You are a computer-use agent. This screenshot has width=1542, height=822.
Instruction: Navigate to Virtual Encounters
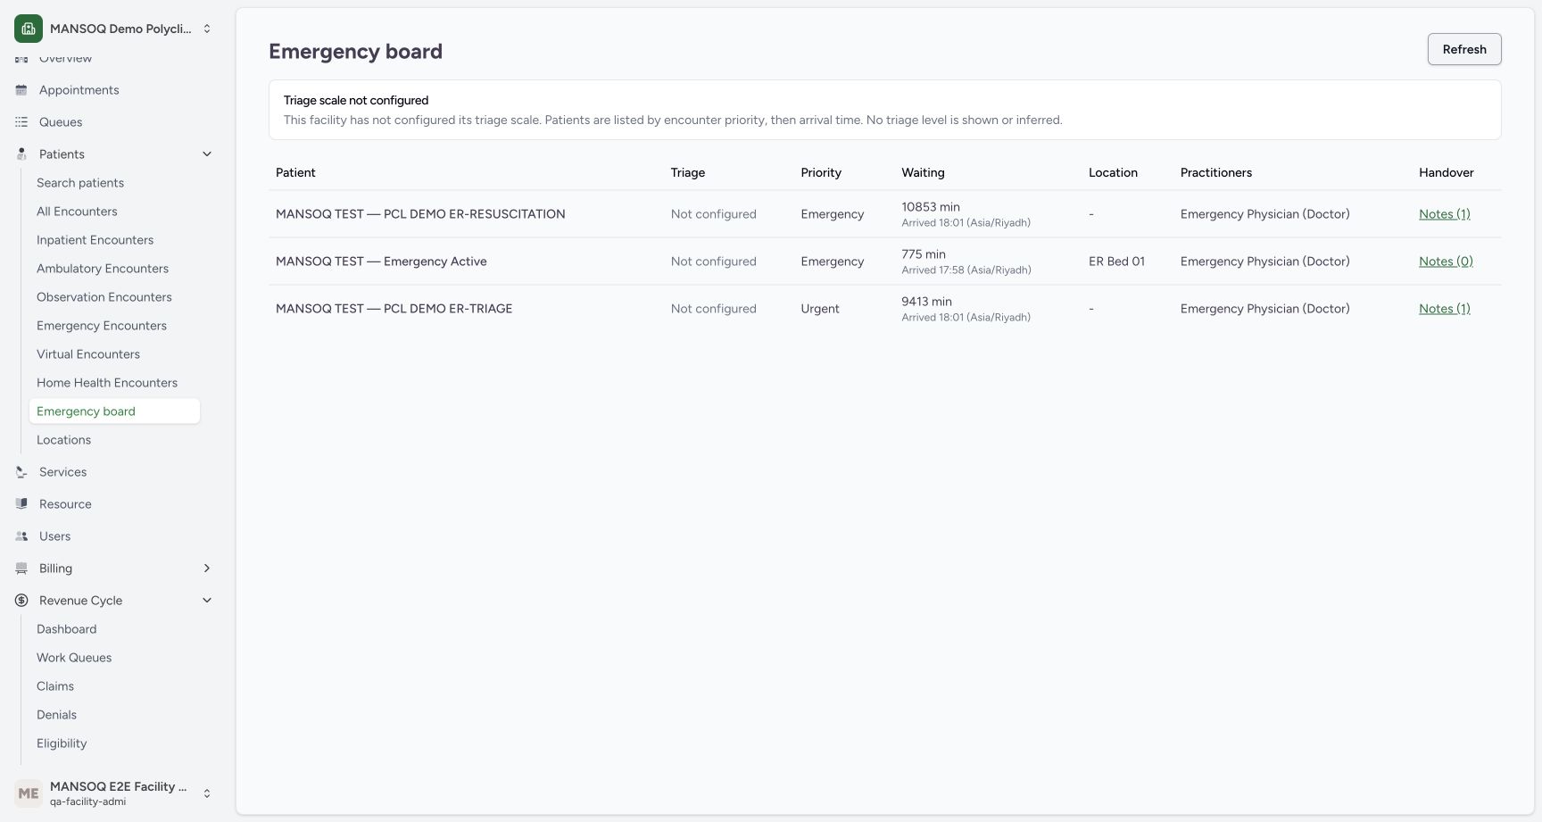(x=88, y=354)
